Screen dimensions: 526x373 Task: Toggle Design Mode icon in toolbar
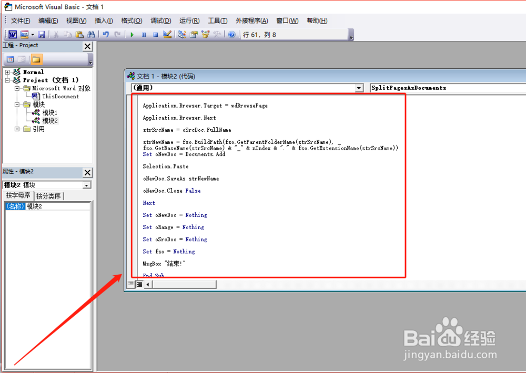(167, 35)
